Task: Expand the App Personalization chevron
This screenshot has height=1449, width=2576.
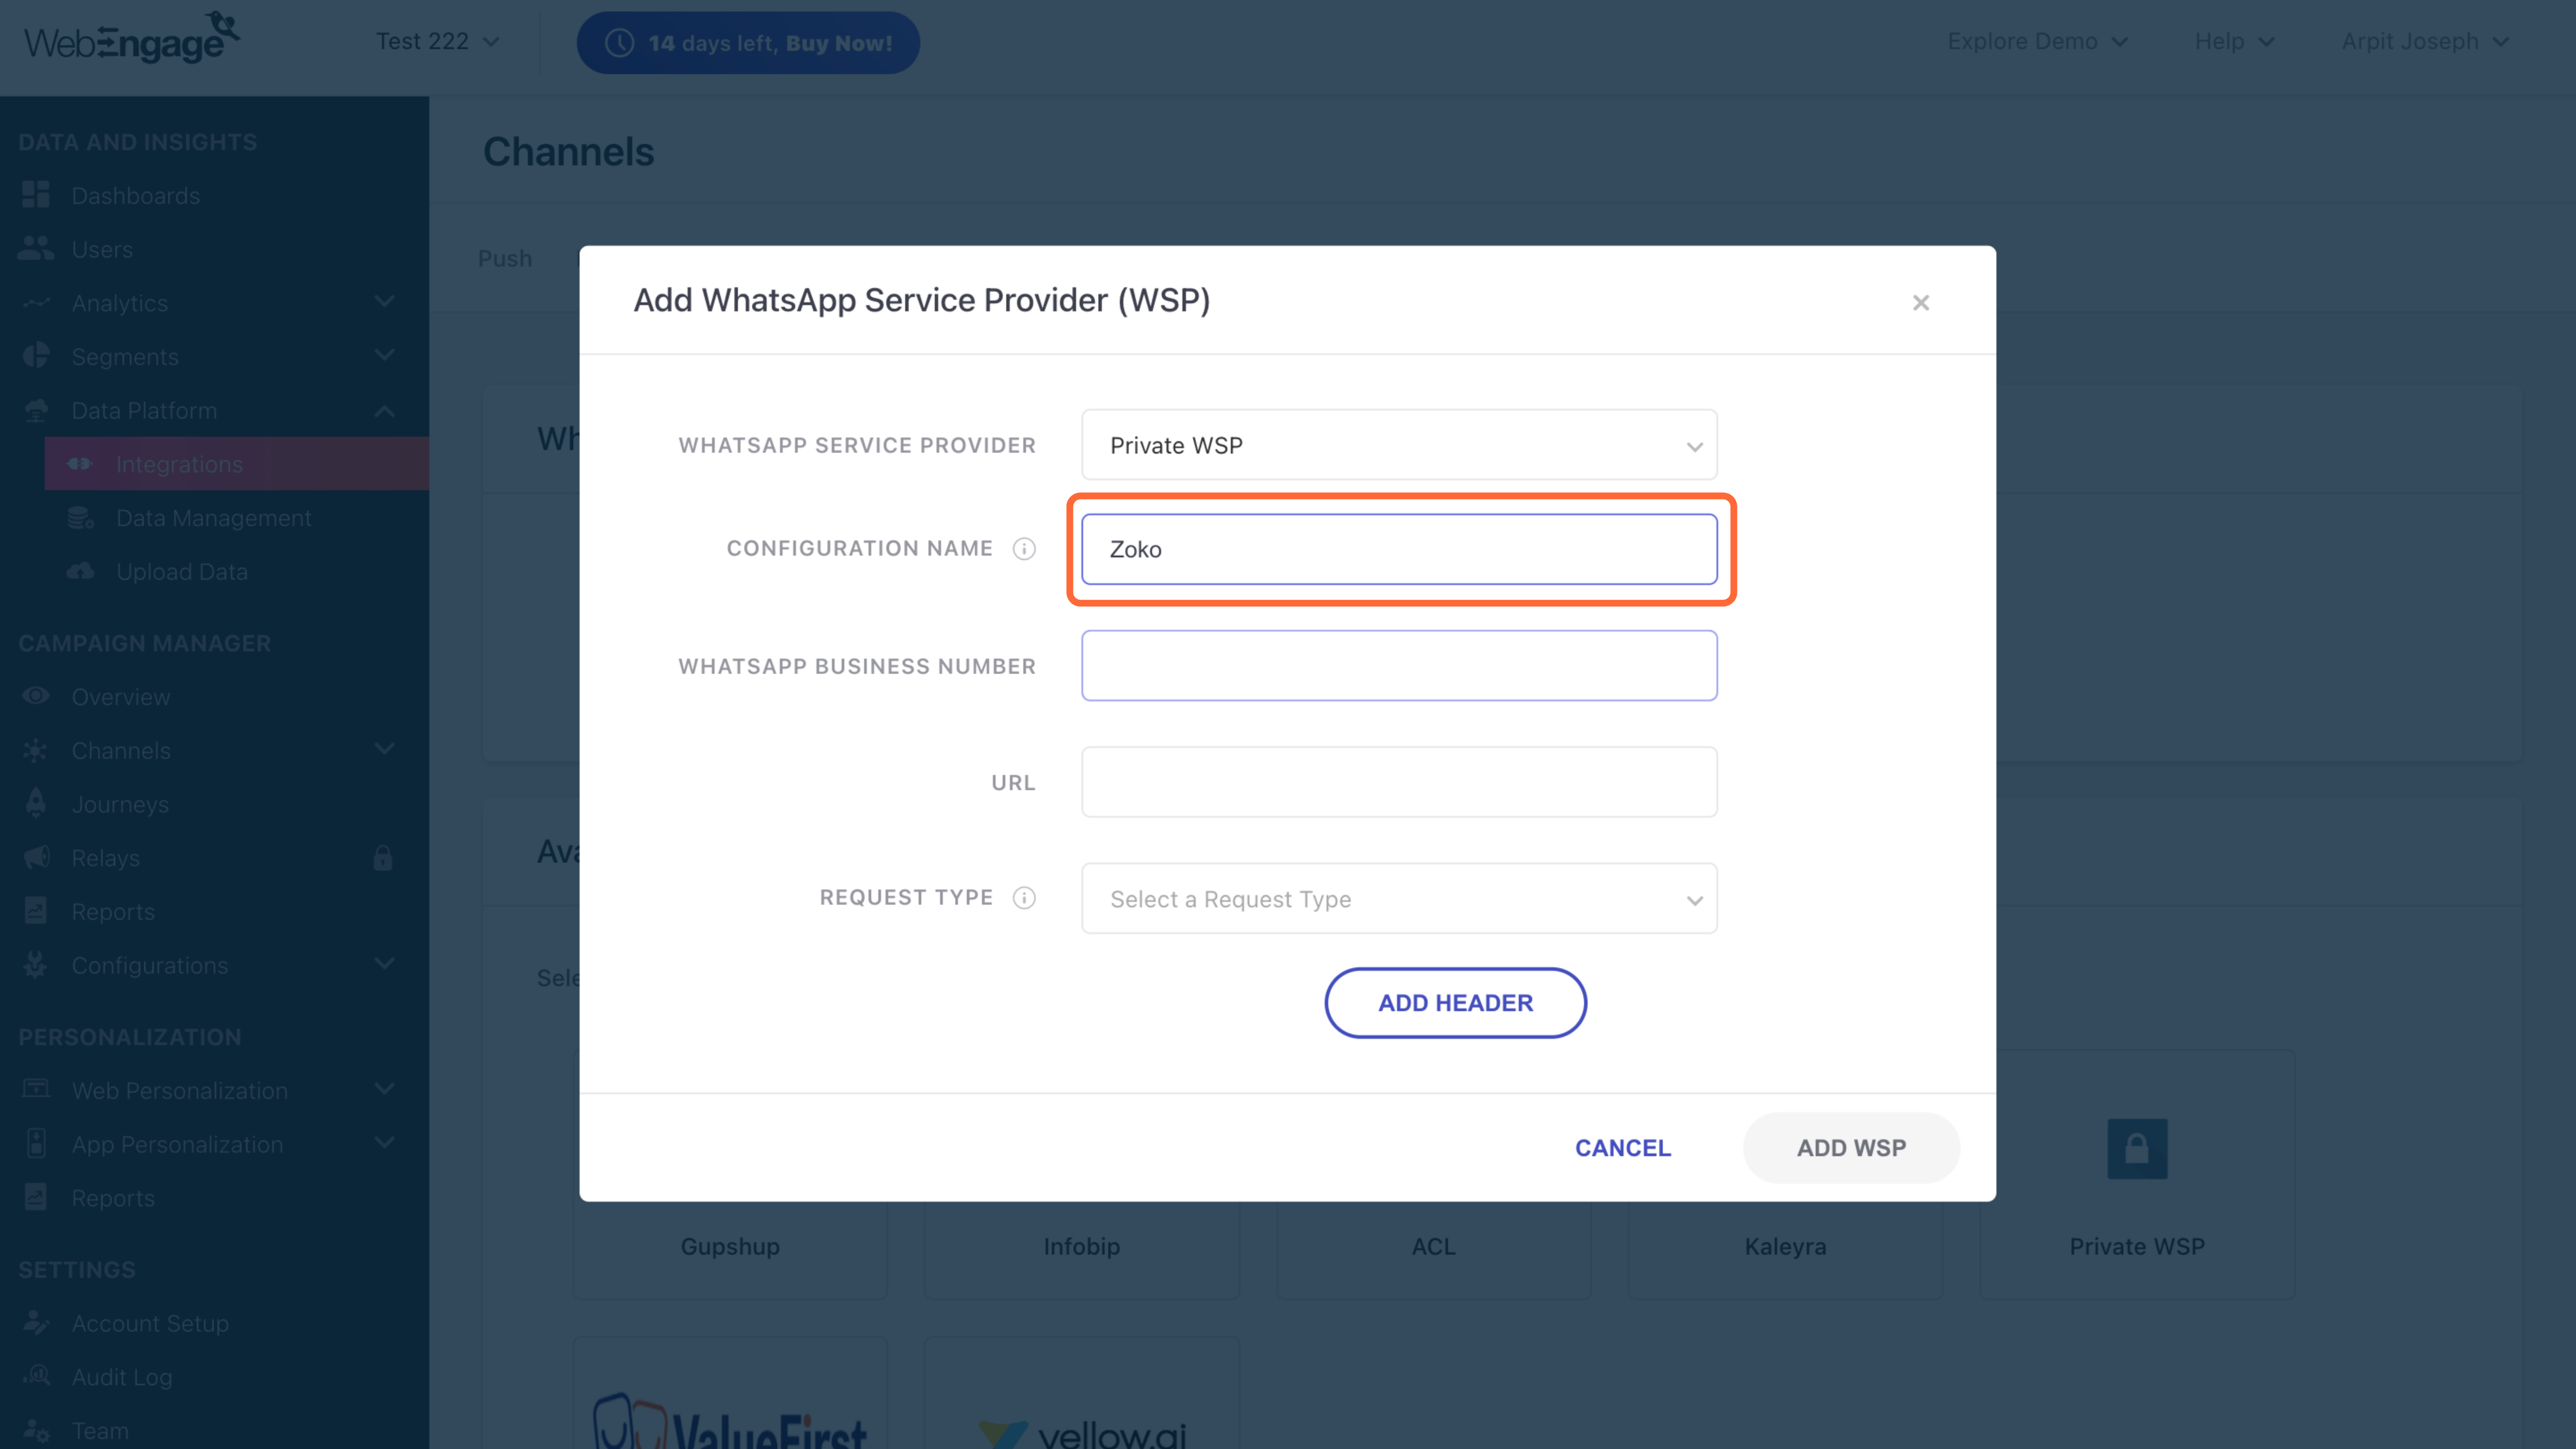Action: [x=384, y=1143]
